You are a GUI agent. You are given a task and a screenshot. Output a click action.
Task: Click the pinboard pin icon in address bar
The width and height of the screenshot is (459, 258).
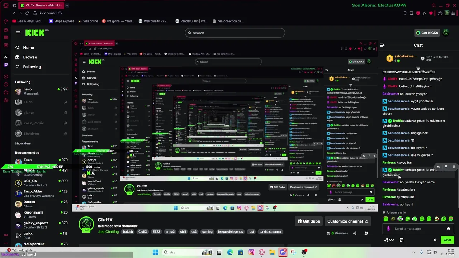point(405,13)
